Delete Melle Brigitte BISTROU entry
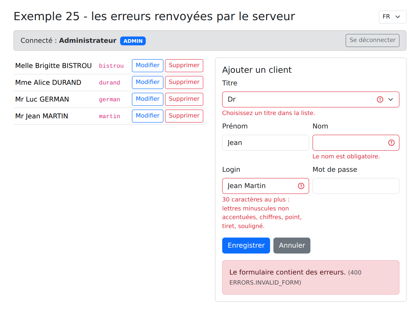The image size is (420, 312). coord(184,65)
